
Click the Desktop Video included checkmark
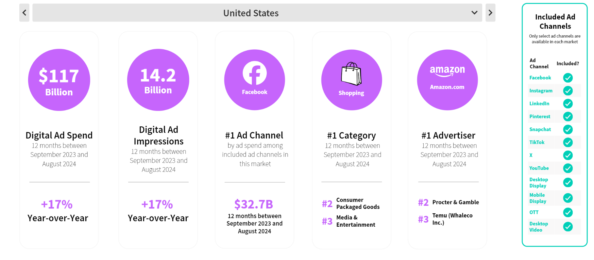coord(568,227)
